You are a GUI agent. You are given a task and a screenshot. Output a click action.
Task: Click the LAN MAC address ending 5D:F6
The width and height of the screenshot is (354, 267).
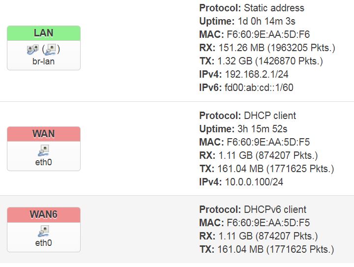(268, 34)
